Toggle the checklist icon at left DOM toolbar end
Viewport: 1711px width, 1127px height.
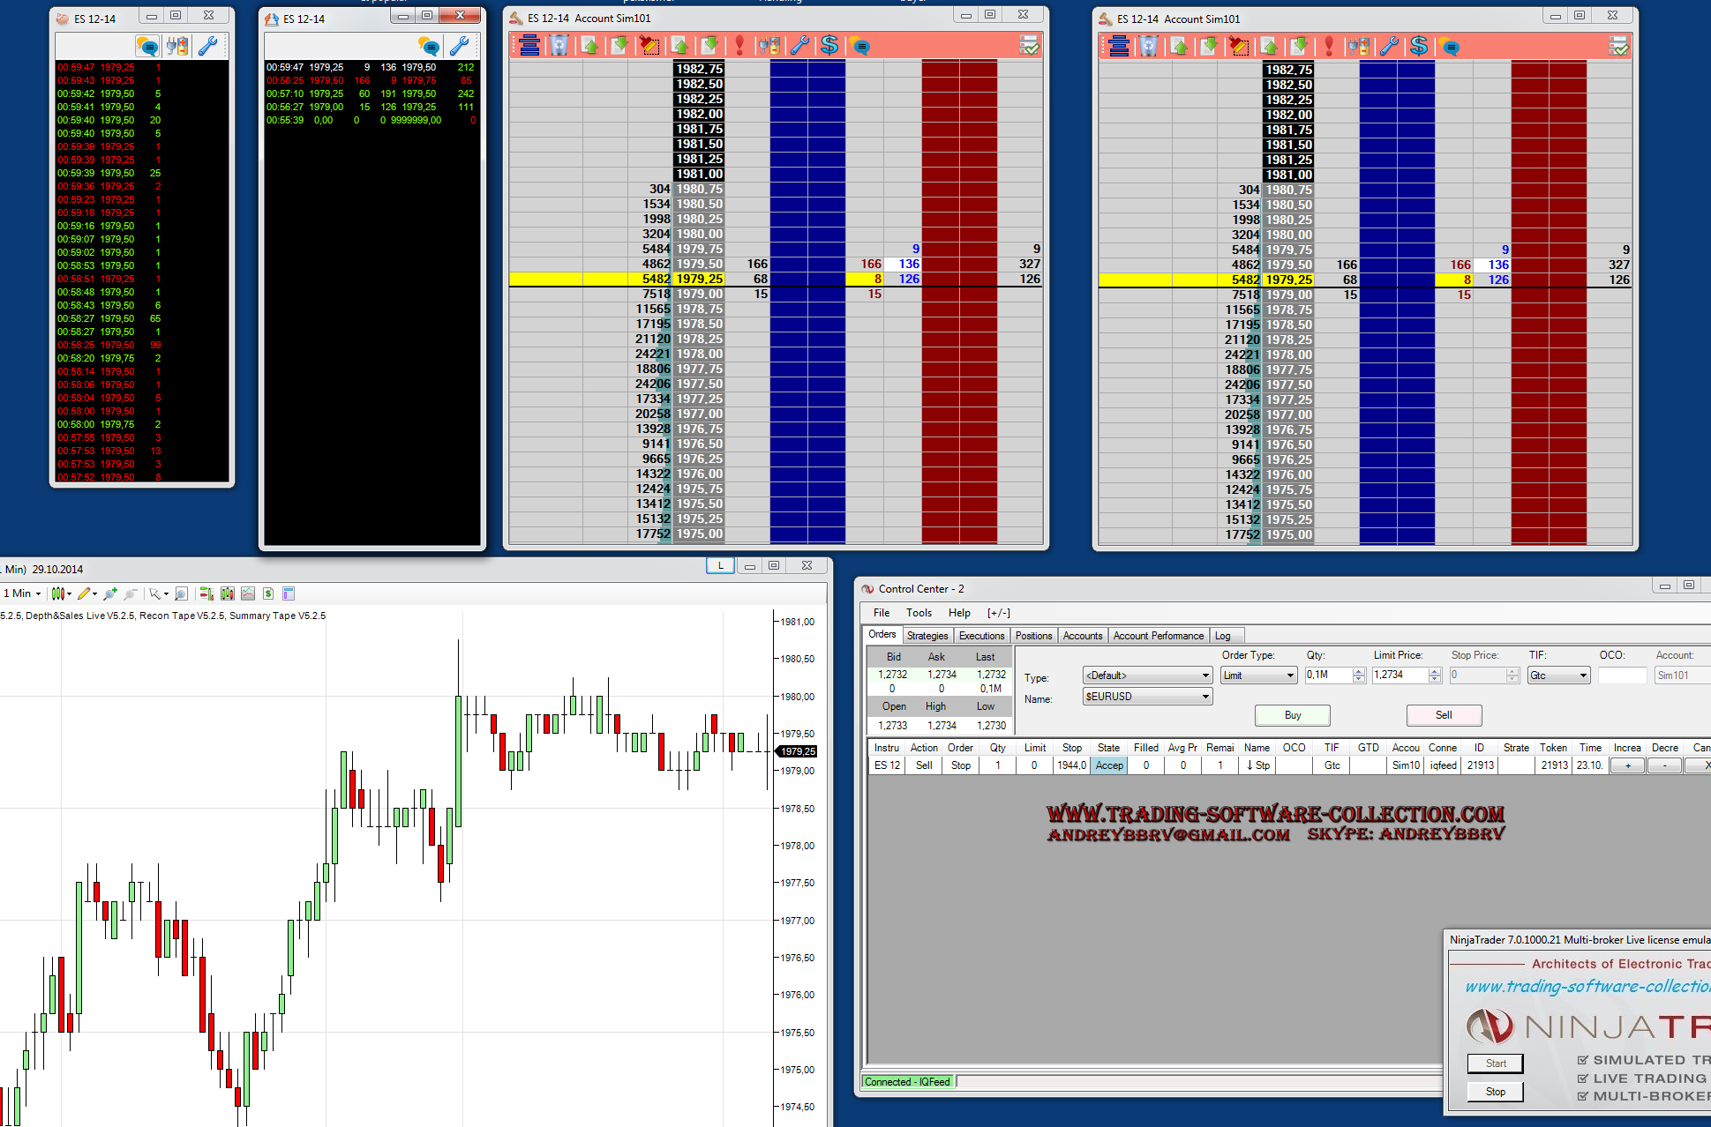(1029, 46)
